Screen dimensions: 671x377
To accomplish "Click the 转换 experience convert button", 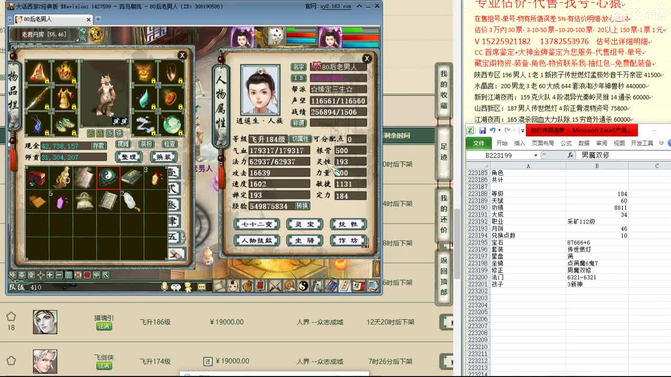I will coord(302,206).
